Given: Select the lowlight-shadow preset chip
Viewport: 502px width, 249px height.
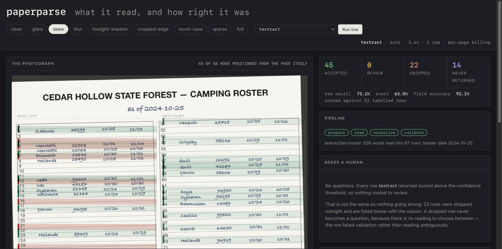Looking at the screenshot, I should tap(110, 29).
